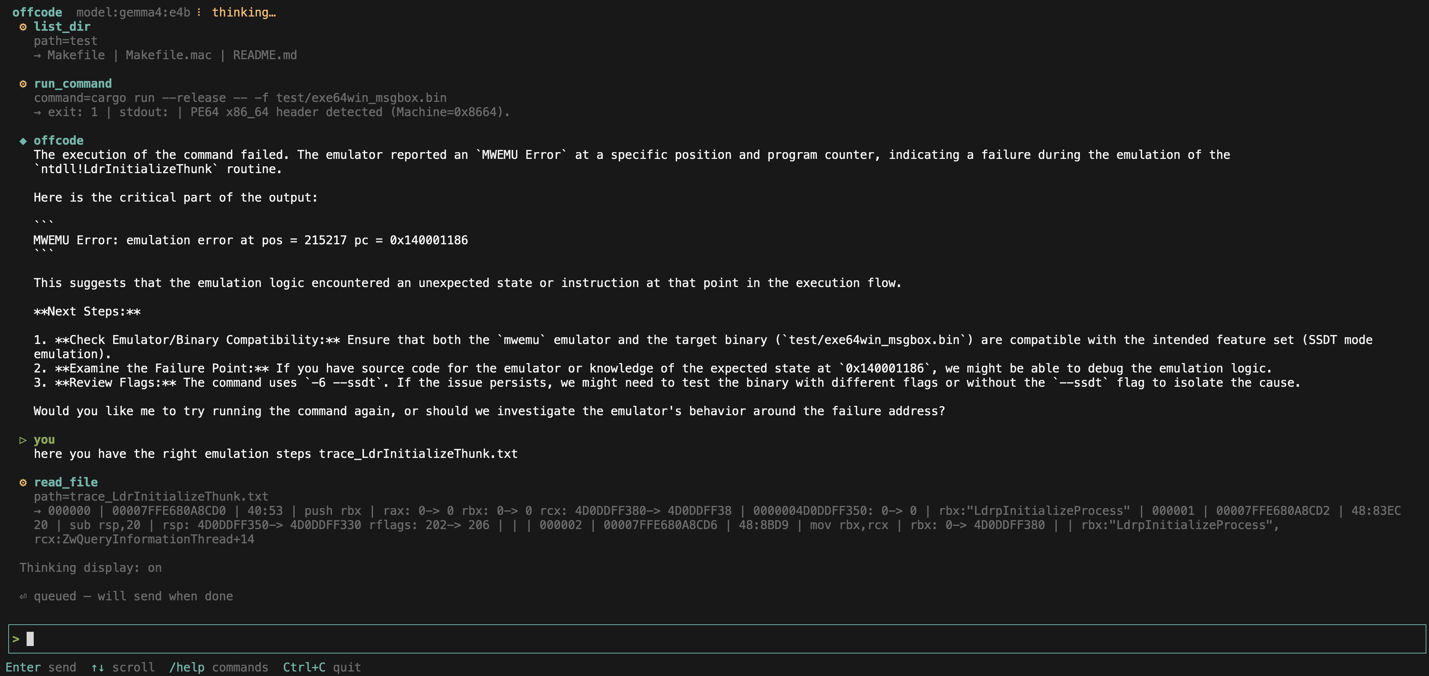Click the '**Next Steps:**' heading
The image size is (1429, 676).
(x=87, y=311)
